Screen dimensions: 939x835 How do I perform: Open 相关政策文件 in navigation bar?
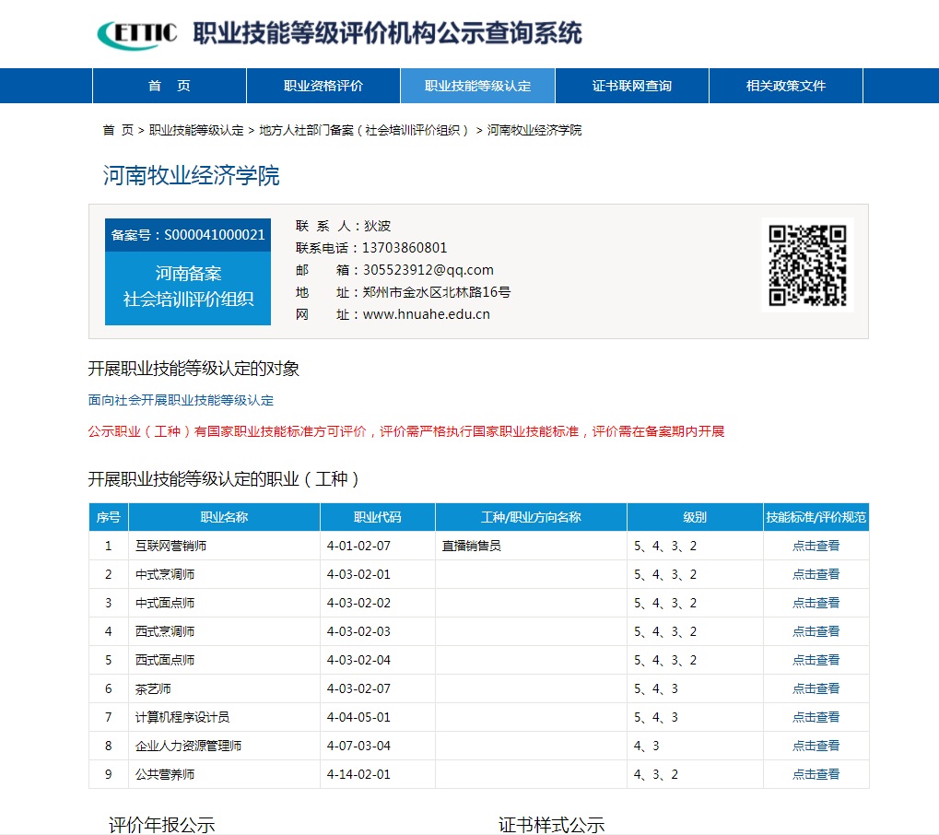786,86
